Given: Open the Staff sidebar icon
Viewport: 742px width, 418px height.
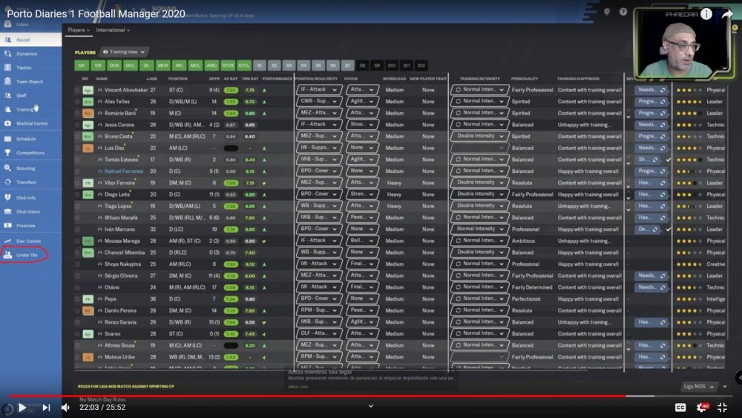Looking at the screenshot, I should 7,95.
